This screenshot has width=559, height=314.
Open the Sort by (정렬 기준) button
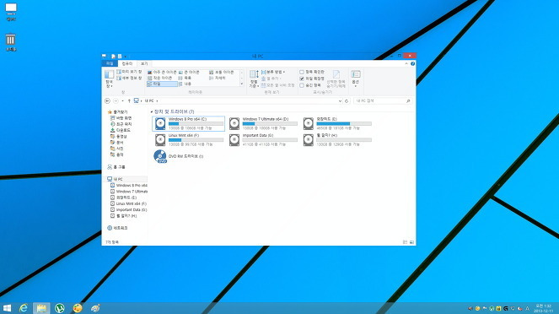pyautogui.click(x=254, y=78)
